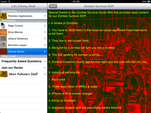Open More Polemics Stuff
Screen dimensions: 151x113
point(24,74)
